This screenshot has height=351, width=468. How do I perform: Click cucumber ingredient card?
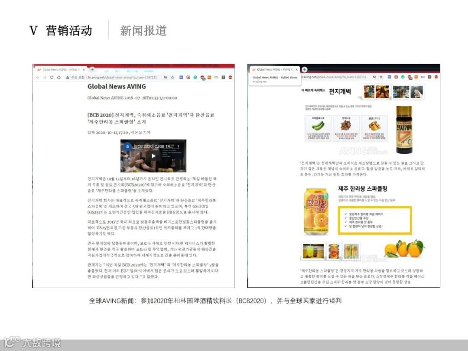(x=318, y=128)
